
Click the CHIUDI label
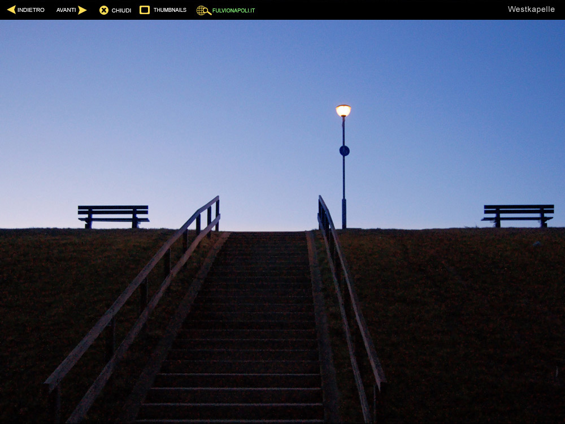pyautogui.click(x=121, y=10)
